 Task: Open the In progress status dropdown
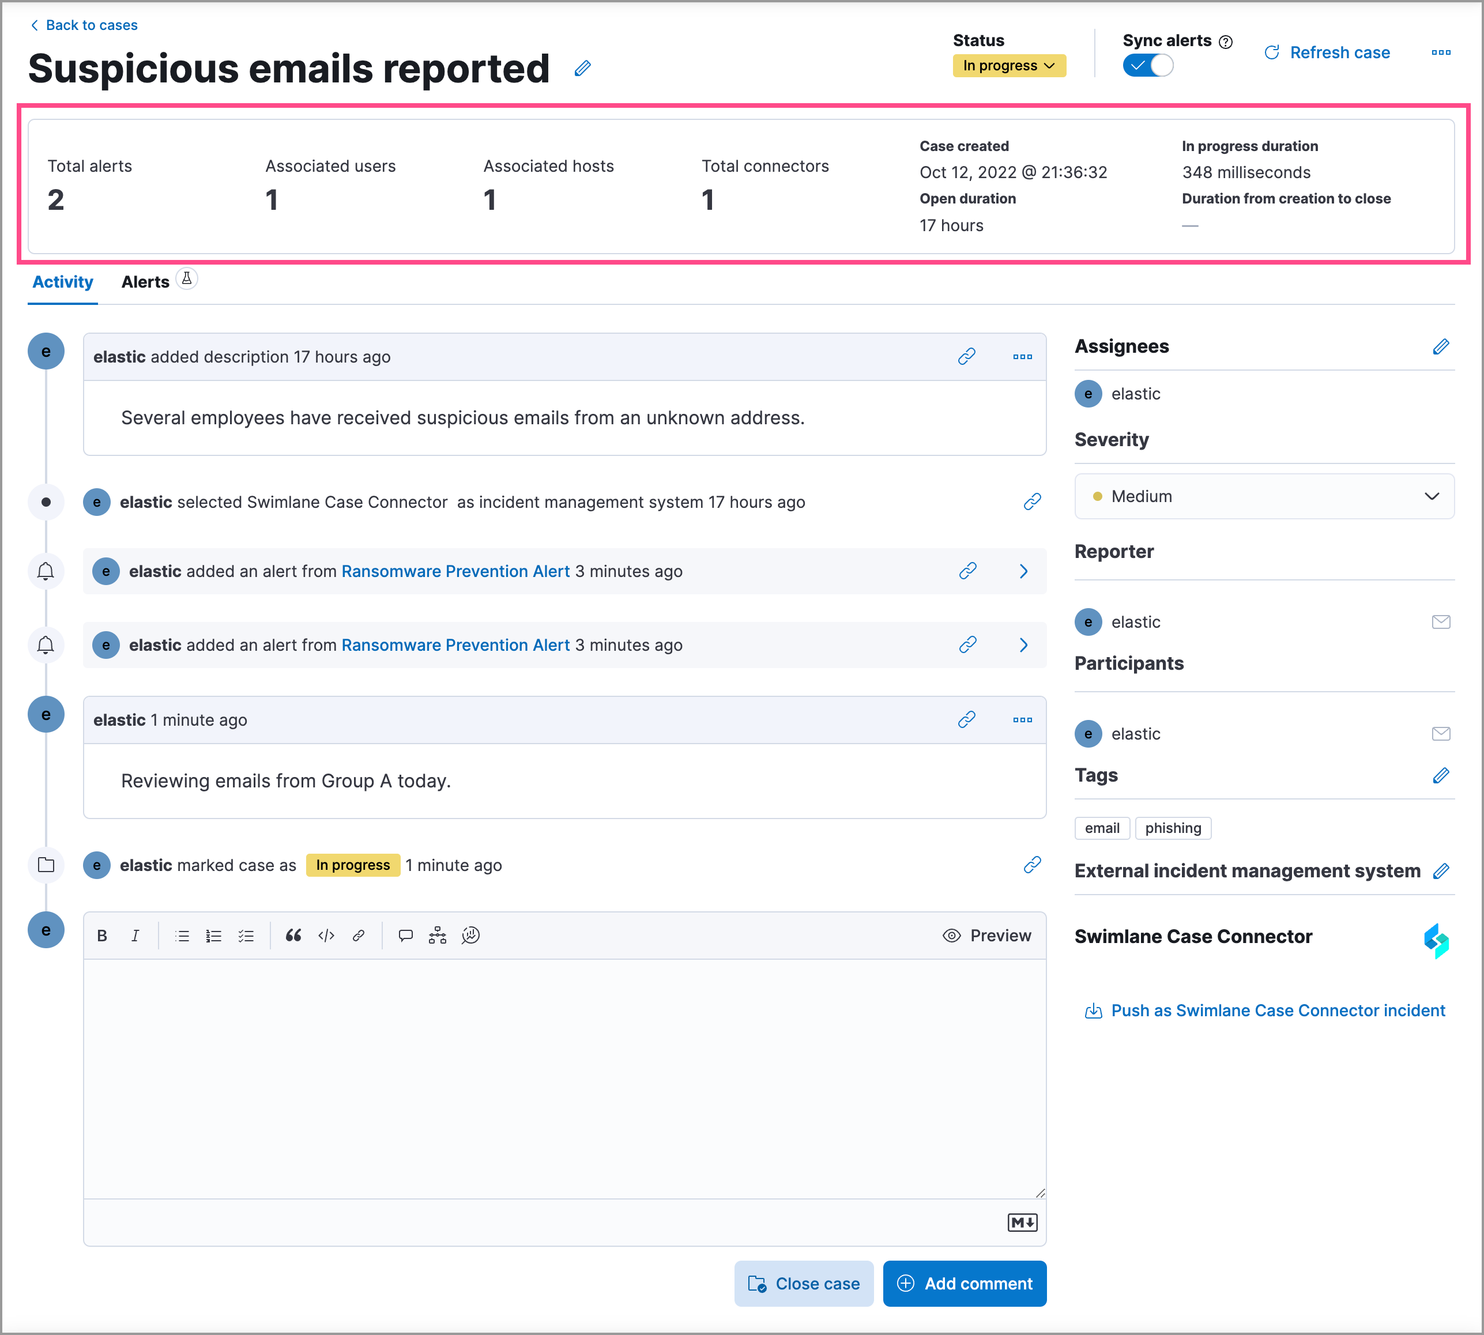click(x=1009, y=66)
